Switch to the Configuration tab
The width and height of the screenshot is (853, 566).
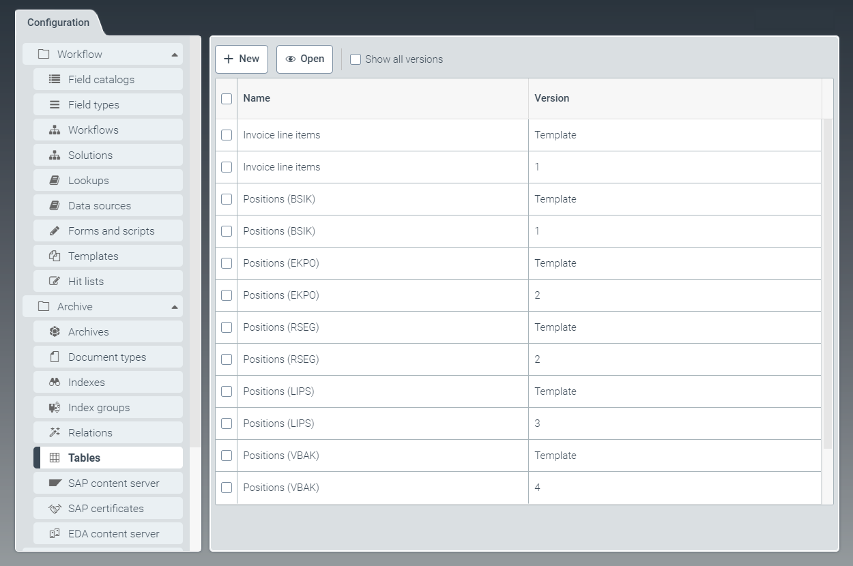[x=58, y=23]
